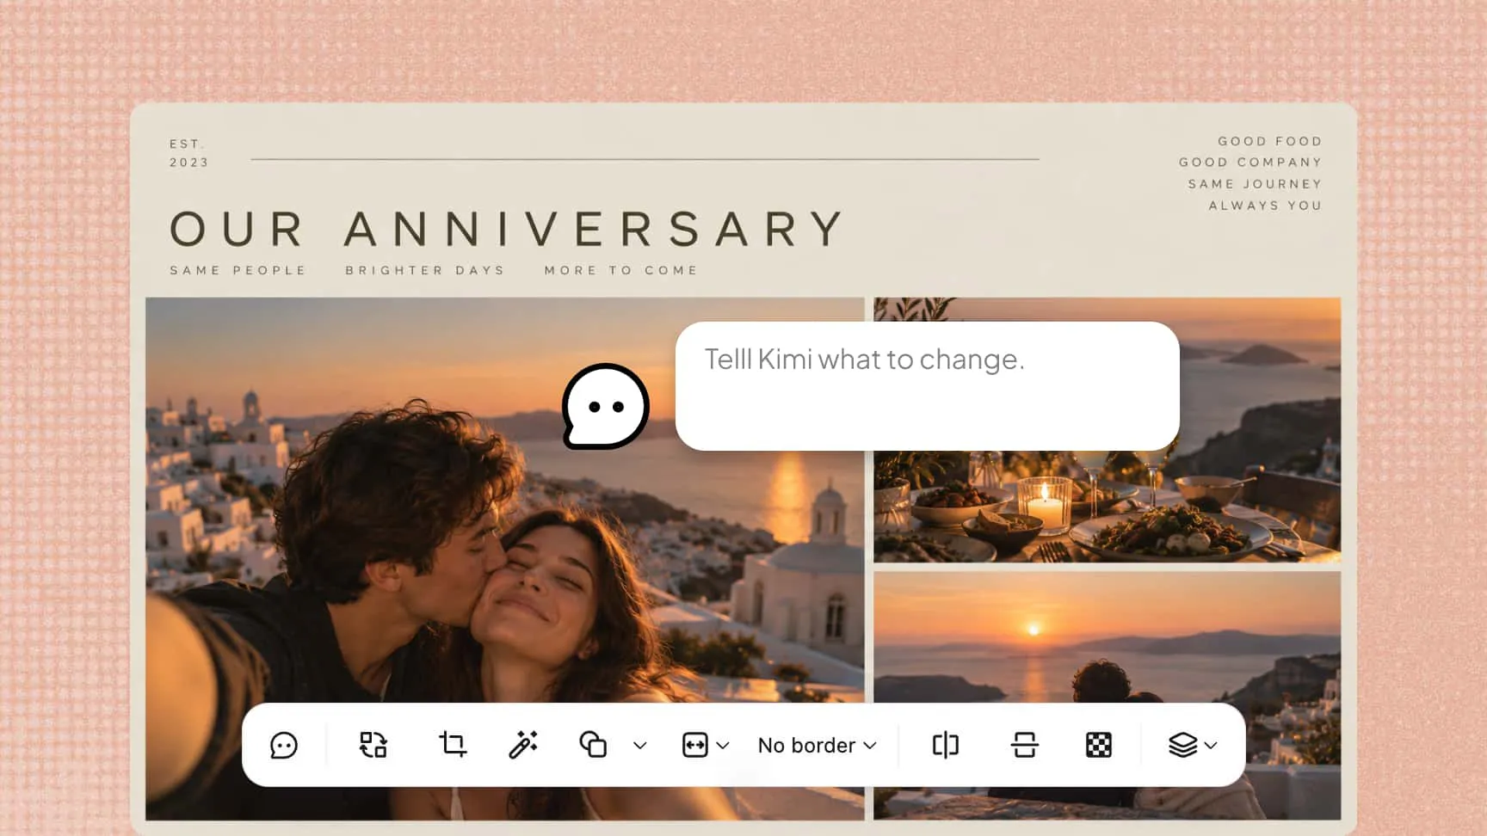Click the fit width sizing icon

tap(694, 745)
